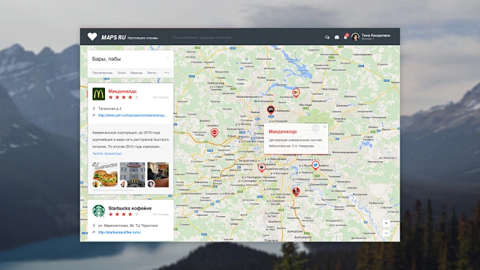The height and width of the screenshot is (270, 480).
Task: Click location pin icon beside Starbucks address
Action: coord(94,225)
